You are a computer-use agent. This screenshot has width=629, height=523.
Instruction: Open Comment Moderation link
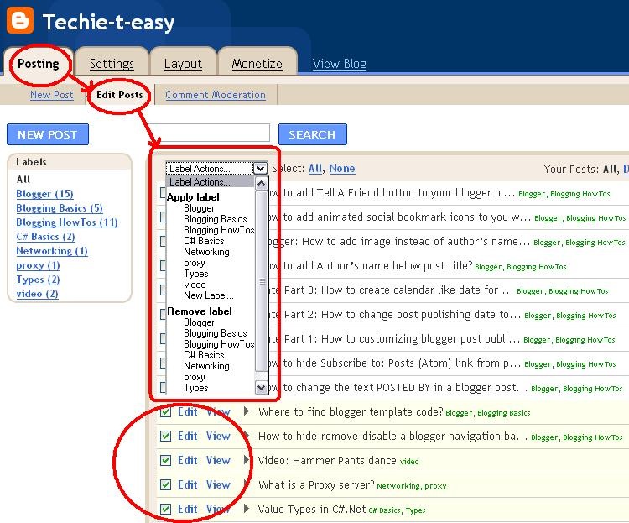[216, 95]
